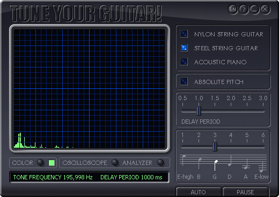Click the AUTO button

click(x=198, y=192)
